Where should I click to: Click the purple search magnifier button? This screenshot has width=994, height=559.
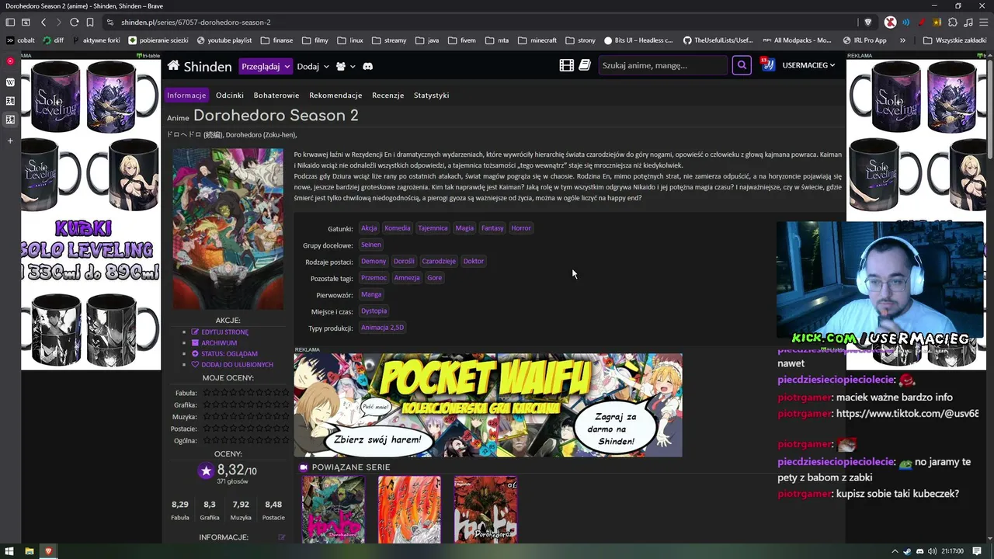[x=742, y=66]
